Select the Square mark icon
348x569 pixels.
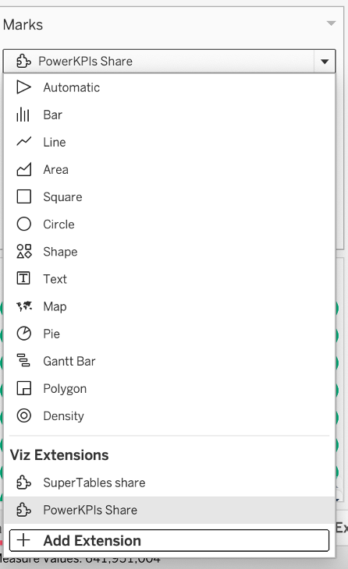coord(23,196)
